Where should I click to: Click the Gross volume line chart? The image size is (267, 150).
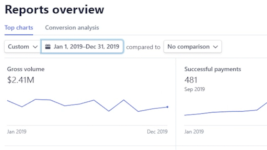87,105
